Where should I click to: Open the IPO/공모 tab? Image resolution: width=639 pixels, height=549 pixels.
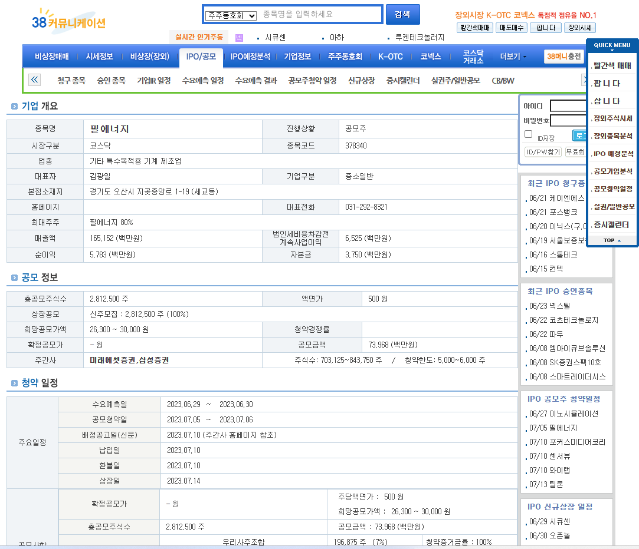pyautogui.click(x=201, y=57)
